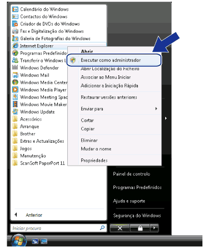Click the lock computer button
This screenshot has height=247, width=208.
[x=140, y=228]
